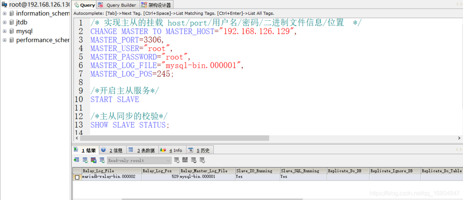Screen dimensions: 463x200
Task: Switch to the Query Builder tab
Action: click(118, 5)
